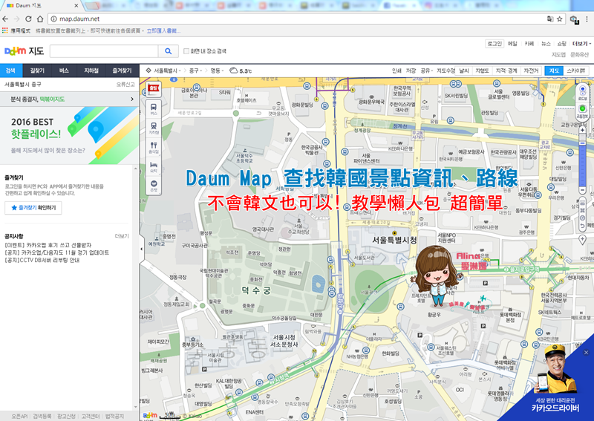This screenshot has height=421, width=594.
Task: Show bus stops with the 버스 icon
Action: point(154,109)
